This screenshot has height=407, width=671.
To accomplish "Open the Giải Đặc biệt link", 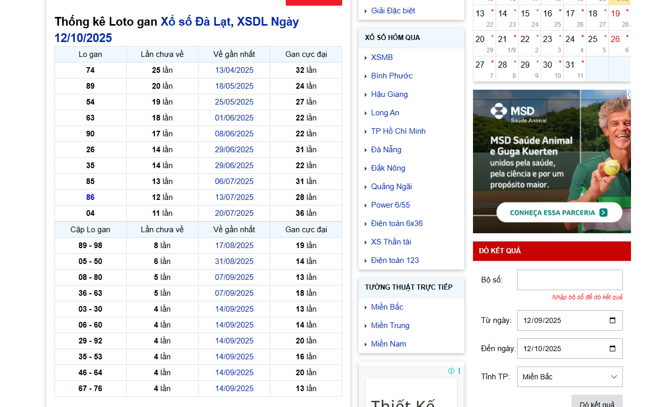I will coord(393,11).
